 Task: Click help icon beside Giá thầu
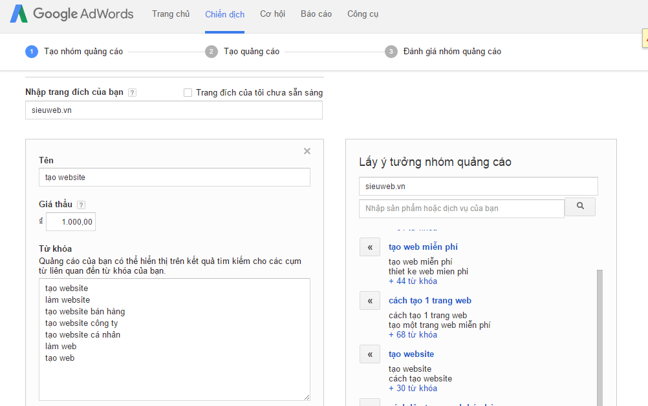coord(81,205)
